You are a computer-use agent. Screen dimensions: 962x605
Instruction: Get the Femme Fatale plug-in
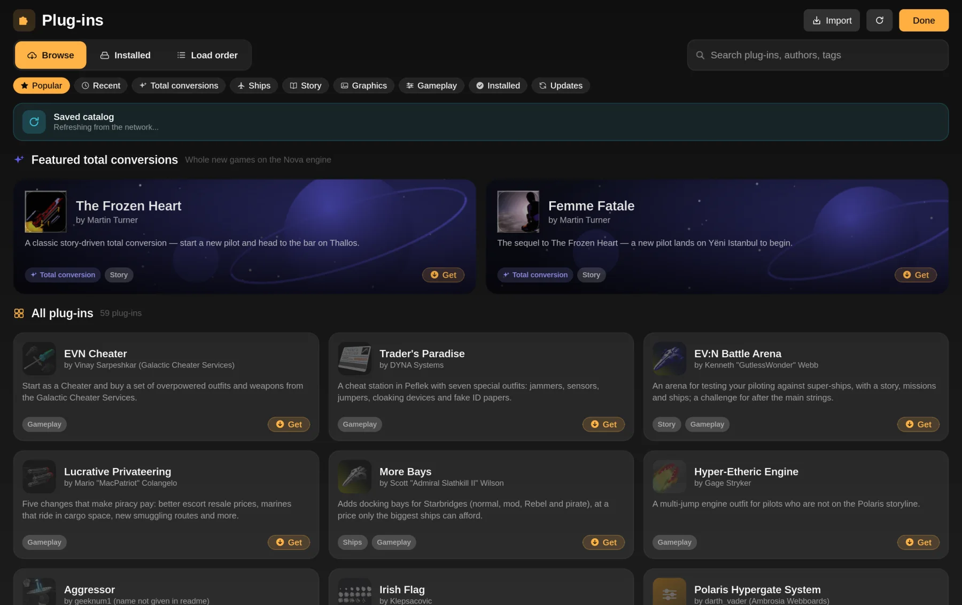(916, 275)
